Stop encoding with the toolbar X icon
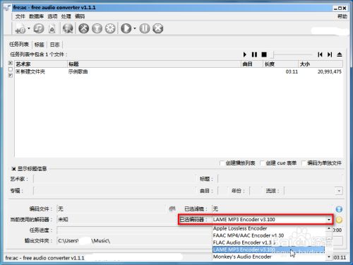353x265 pixels. pyautogui.click(x=158, y=29)
